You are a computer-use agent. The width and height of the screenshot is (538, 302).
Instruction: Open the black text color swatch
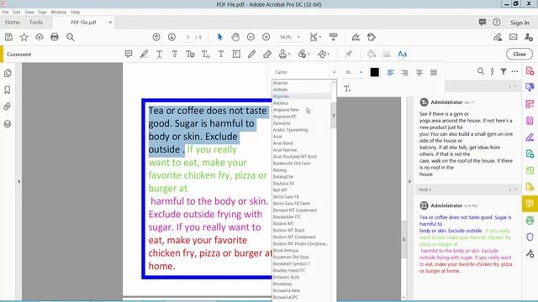[x=374, y=72]
